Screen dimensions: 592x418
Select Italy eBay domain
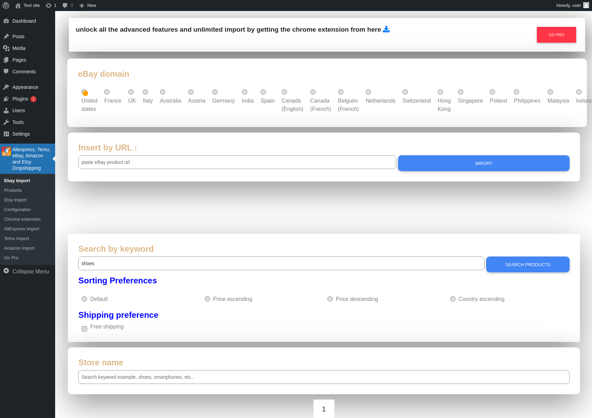tap(145, 92)
